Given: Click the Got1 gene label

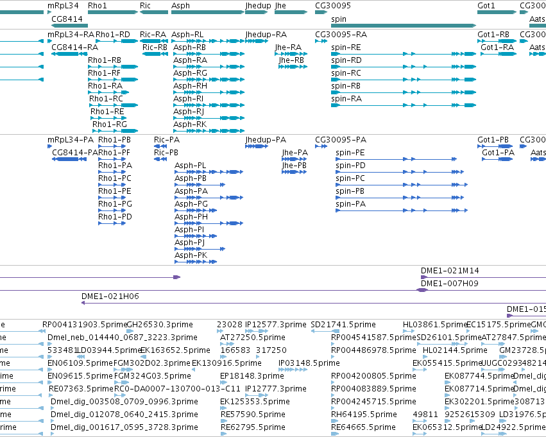Looking at the screenshot, I should (x=486, y=6).
